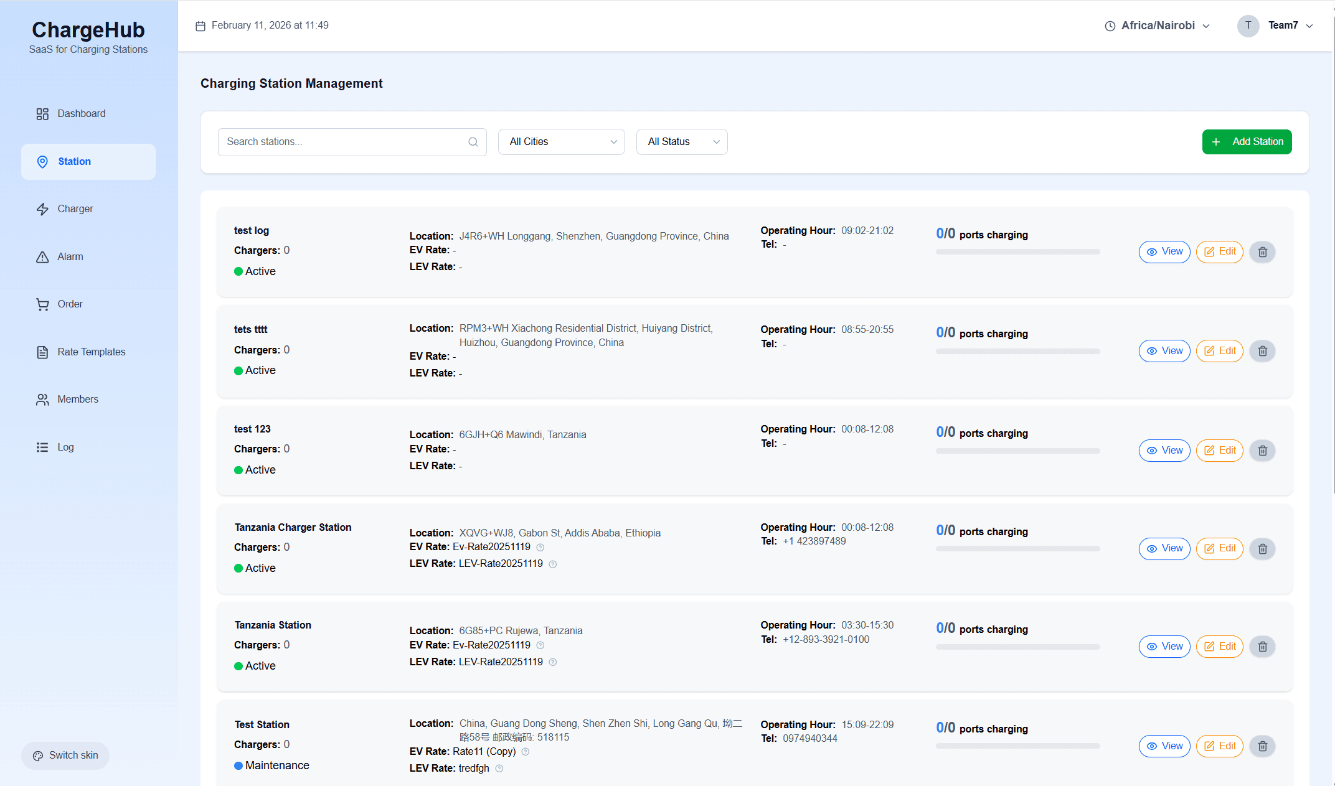Click LEV Rate help icon for Tanzania Station
This screenshot has width=1335, height=786.
click(x=553, y=662)
